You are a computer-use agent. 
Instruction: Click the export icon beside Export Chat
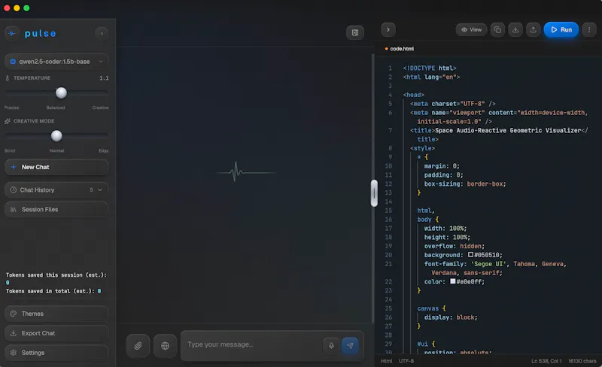[13, 333]
